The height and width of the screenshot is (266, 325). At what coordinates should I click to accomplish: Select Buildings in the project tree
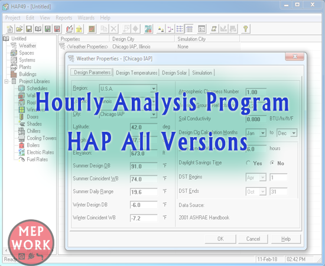coord(28,74)
